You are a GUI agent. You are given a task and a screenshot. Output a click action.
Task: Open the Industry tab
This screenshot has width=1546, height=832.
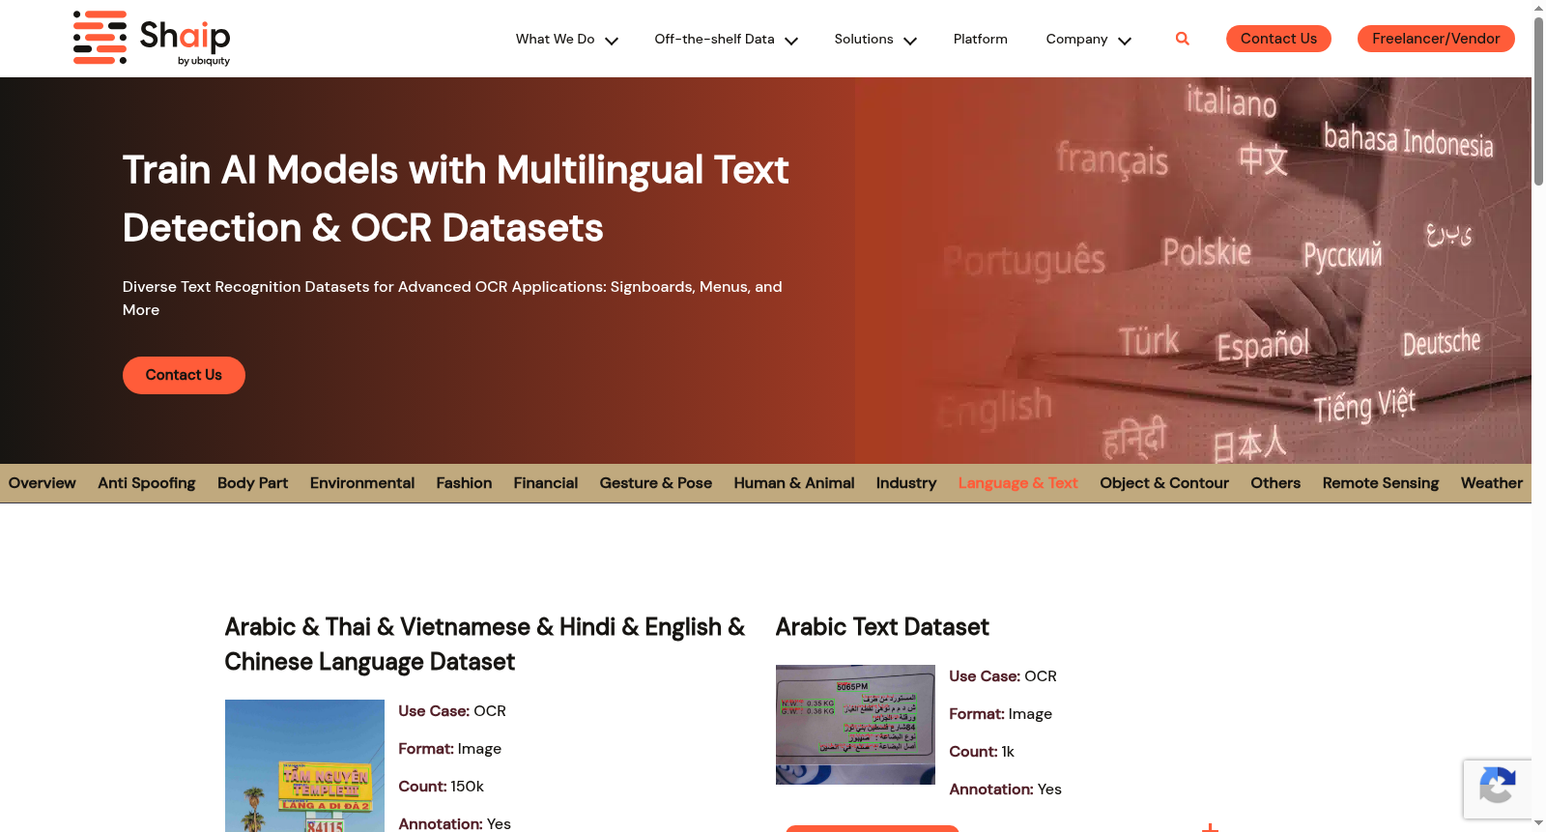906,483
